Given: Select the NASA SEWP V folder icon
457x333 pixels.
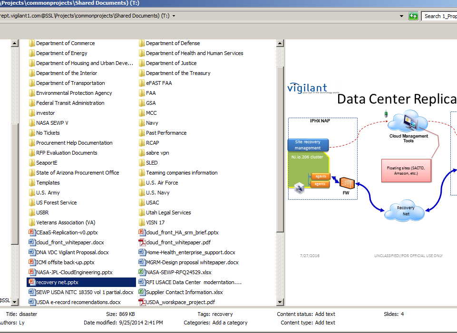Looking at the screenshot, I should (32, 123).
